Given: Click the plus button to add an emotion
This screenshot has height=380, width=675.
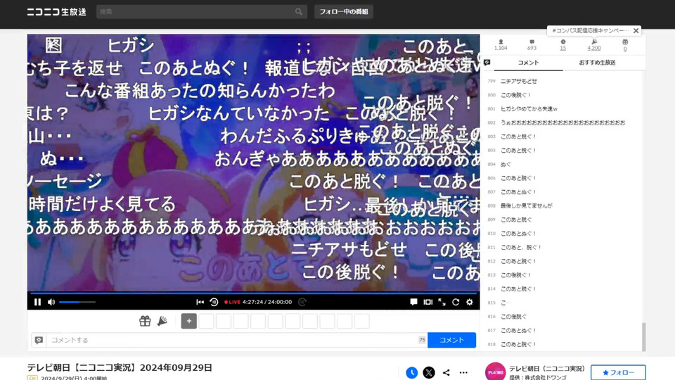Looking at the screenshot, I should [189, 321].
